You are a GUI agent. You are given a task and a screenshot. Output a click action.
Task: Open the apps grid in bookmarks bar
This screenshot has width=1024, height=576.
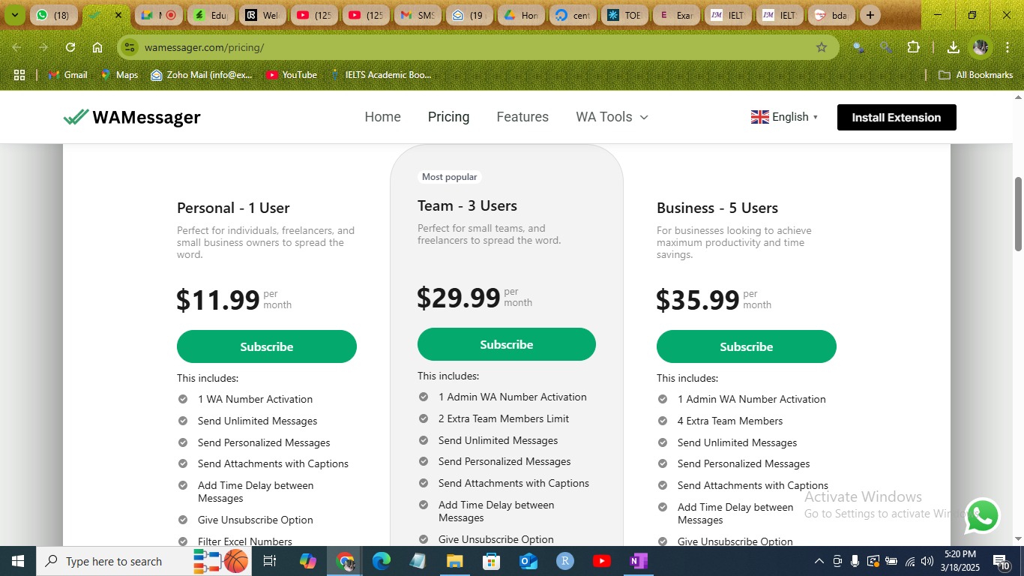(x=19, y=75)
